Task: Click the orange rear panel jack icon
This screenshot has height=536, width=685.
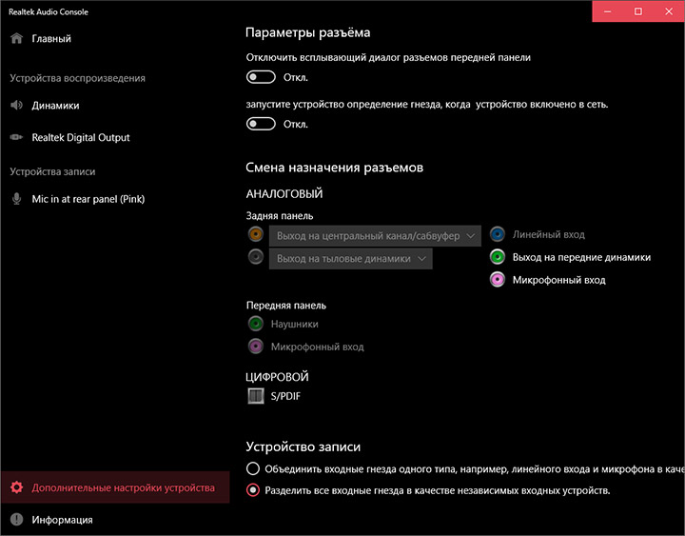Action: pos(255,234)
